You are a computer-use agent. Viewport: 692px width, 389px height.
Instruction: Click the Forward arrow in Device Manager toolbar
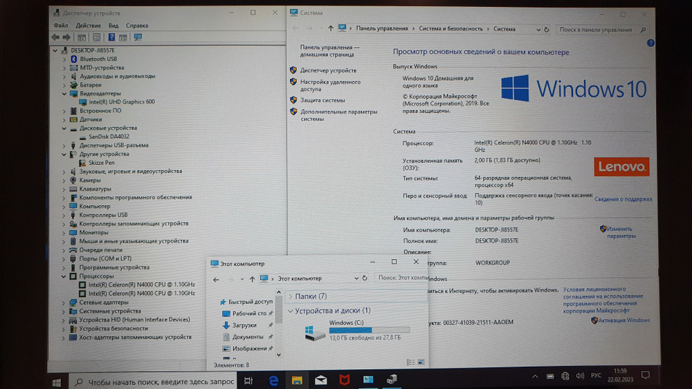(66, 37)
